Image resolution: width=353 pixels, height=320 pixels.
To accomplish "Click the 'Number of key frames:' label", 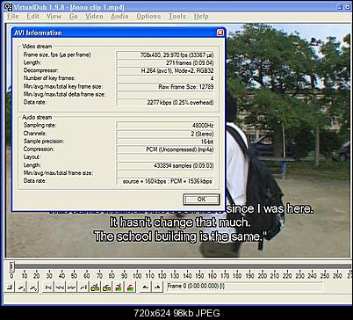I will click(x=49, y=78).
